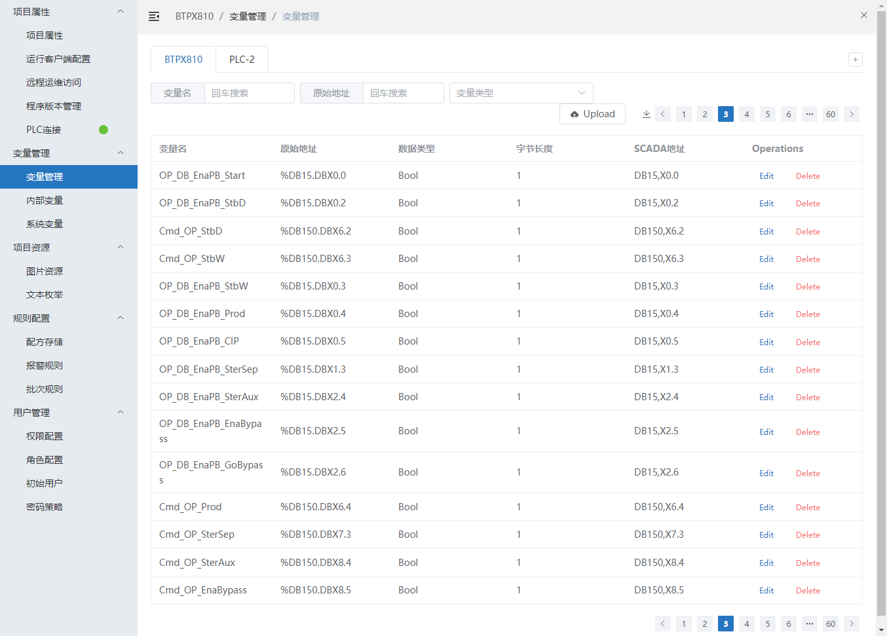
Task: Open the 变量类型 dropdown
Action: pos(521,93)
